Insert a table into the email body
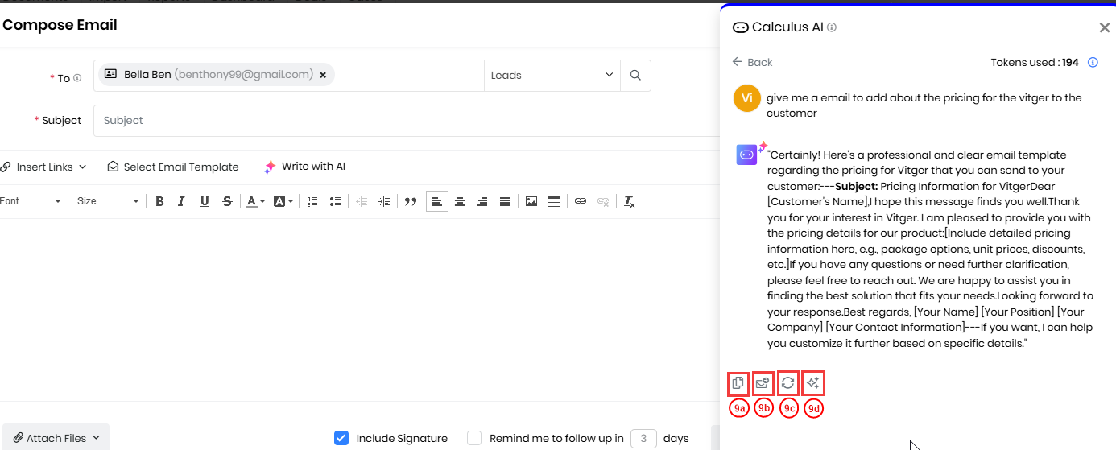Screen dimensions: 1116x450 tap(554, 201)
